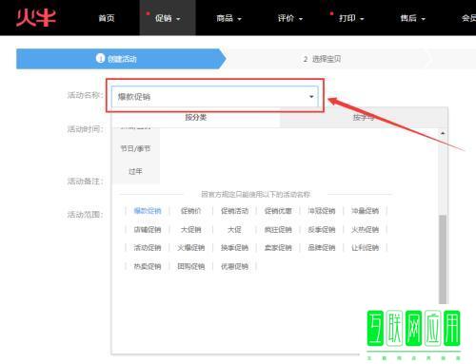The height and width of the screenshot is (364, 476).
Task: Choose the 节日/季节 category
Action: (135, 148)
